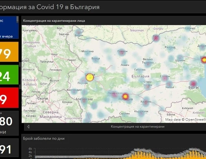
Task: Click the Ruse hotspot on the map
Action: pos(156,38)
